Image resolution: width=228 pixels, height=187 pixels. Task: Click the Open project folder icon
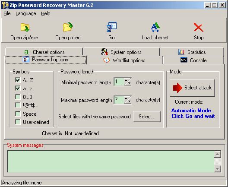(x=68, y=27)
